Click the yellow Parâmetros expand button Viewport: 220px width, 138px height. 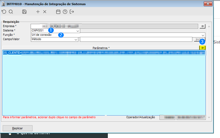202,48
